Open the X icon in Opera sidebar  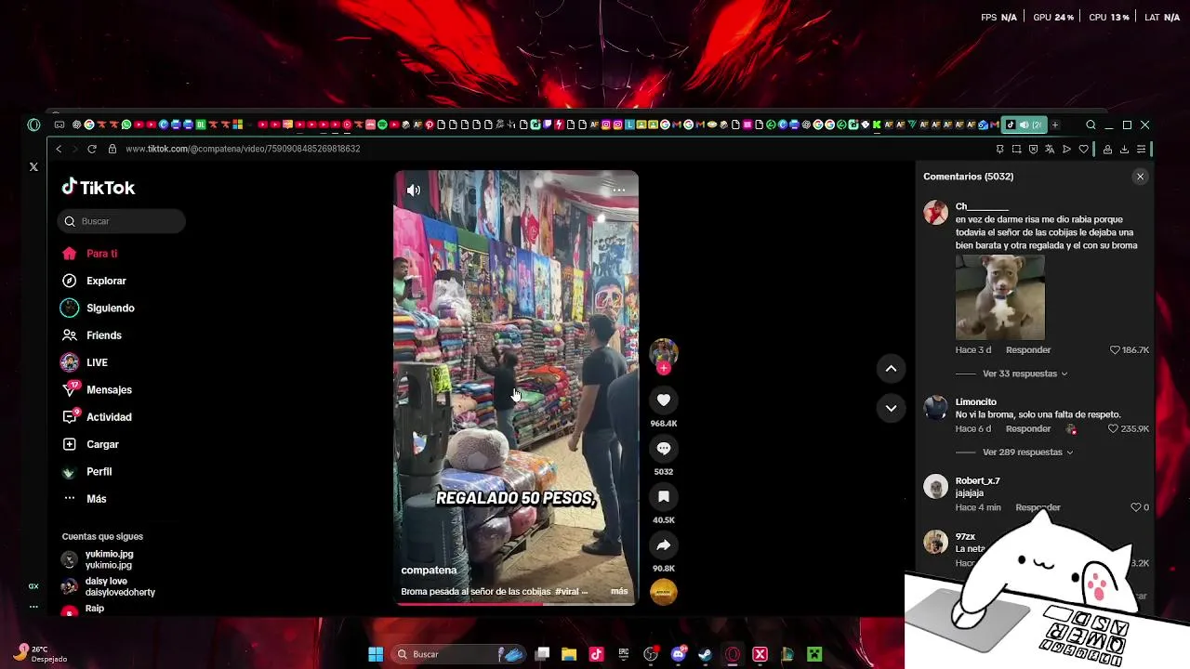click(33, 167)
